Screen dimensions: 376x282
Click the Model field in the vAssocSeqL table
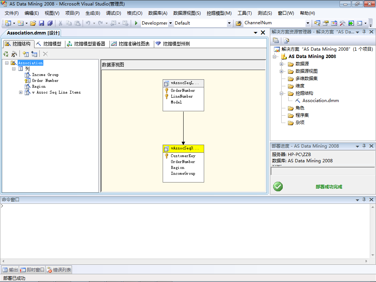[176, 102]
